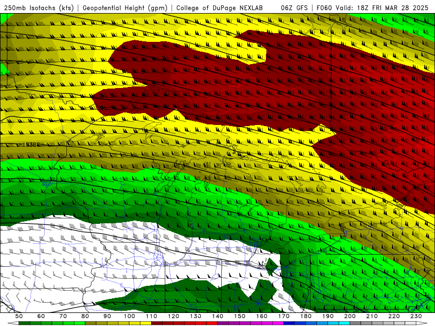Click the 110 value on the color scale
Image resolution: width=435 pixels, height=326 pixels.
tap(152, 316)
